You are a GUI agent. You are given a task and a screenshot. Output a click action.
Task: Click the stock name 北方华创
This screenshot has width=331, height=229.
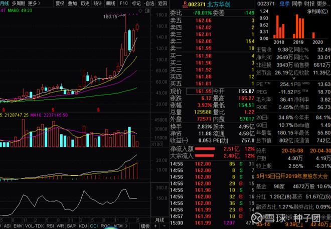[x=219, y=4]
